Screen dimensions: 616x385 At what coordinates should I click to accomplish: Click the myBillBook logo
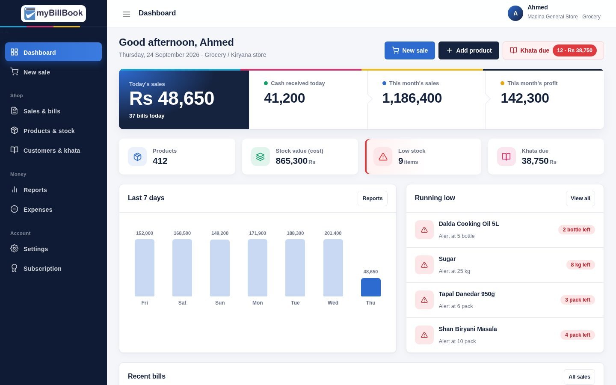click(53, 14)
